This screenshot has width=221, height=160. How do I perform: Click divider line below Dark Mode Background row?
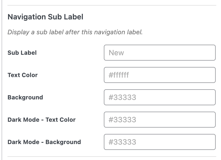(112, 156)
